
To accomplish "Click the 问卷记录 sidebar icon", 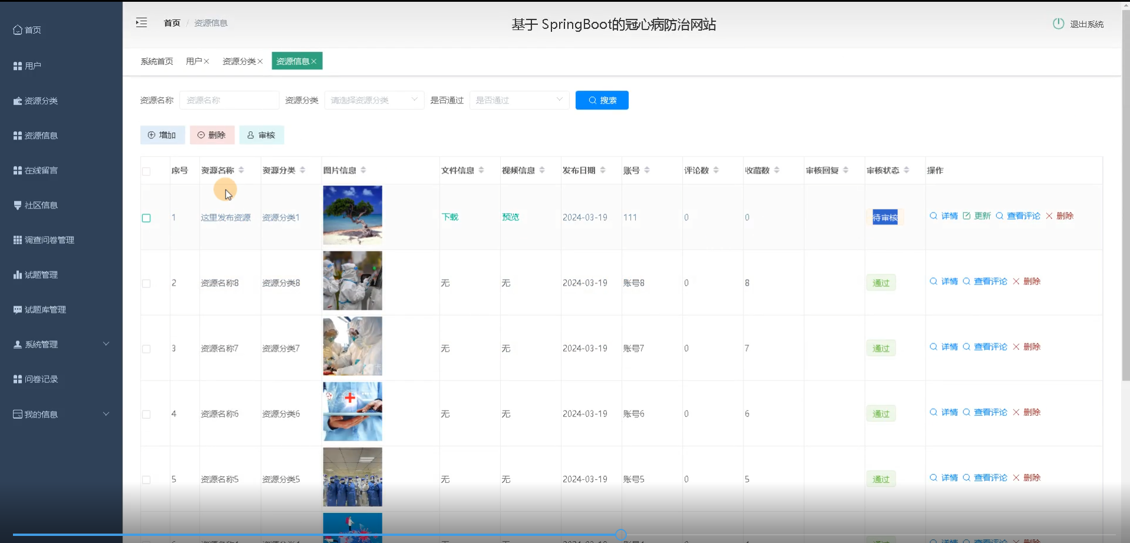I will point(18,379).
